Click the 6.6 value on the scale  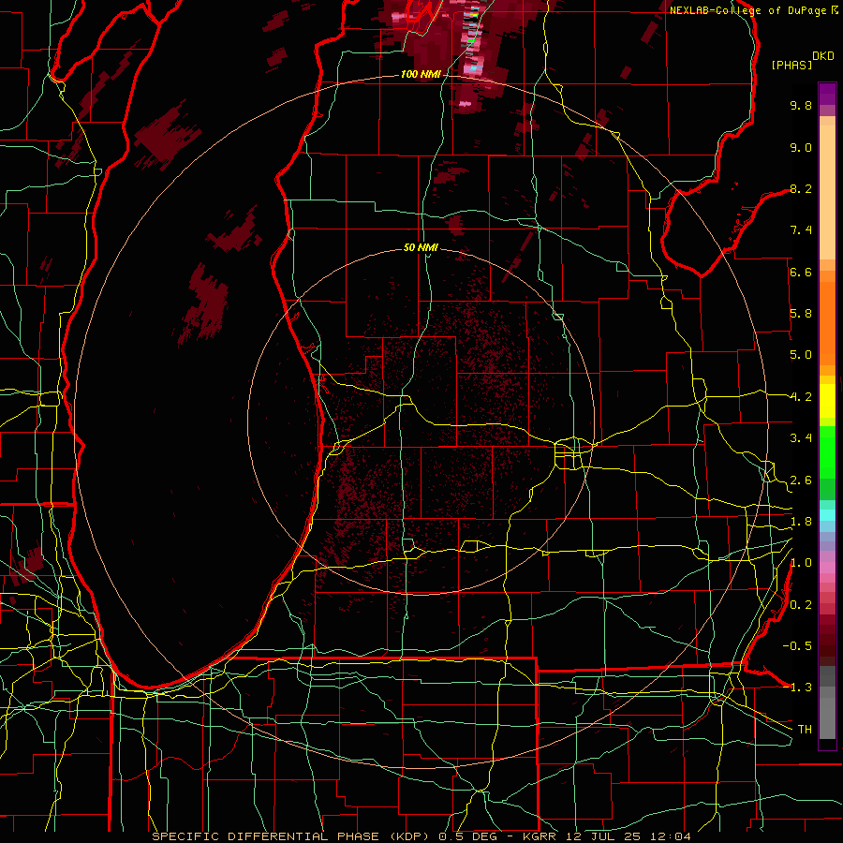(x=801, y=272)
